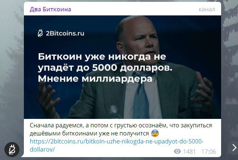Click the forward arrow beside the post
Viewport: 238px width, 160px height.
tap(234, 148)
